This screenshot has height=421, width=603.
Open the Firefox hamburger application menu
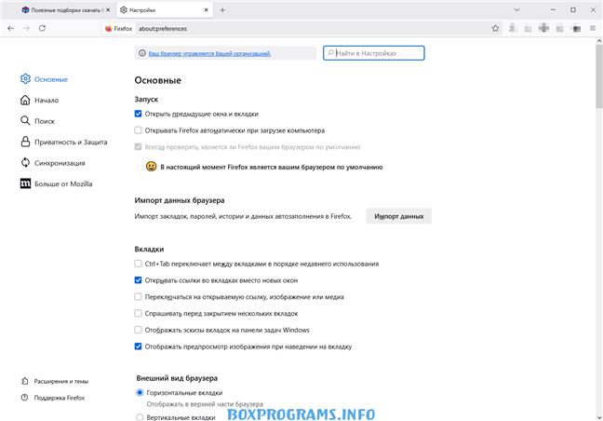coord(592,28)
